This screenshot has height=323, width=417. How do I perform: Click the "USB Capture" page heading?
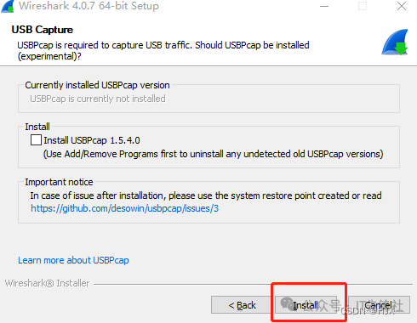43,30
